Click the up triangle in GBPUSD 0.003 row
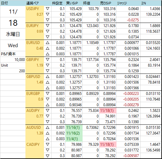 pyautogui.click(x=47, y=88)
